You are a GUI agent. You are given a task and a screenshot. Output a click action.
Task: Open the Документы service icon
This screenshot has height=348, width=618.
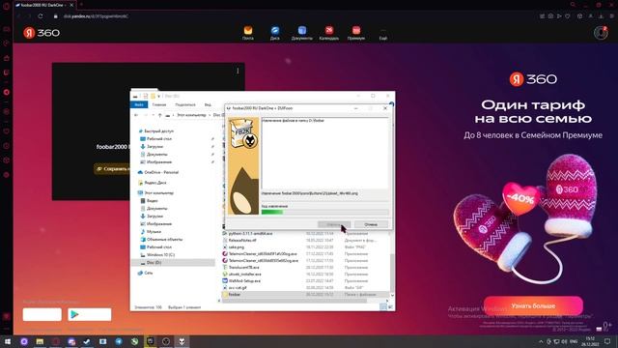(302, 33)
